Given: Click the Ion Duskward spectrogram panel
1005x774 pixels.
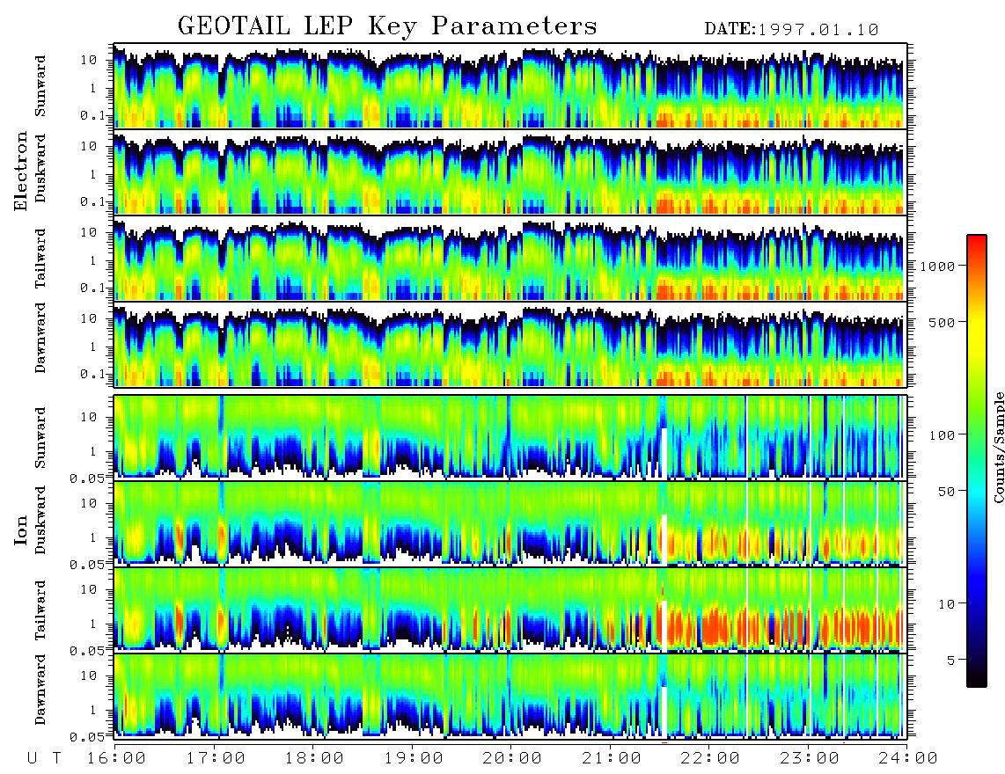Looking at the screenshot, I should [510, 524].
